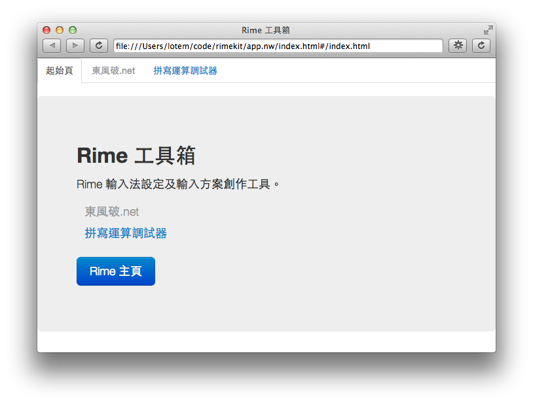Open the settings gear menu
Screen dimensions: 533x404
[457, 46]
